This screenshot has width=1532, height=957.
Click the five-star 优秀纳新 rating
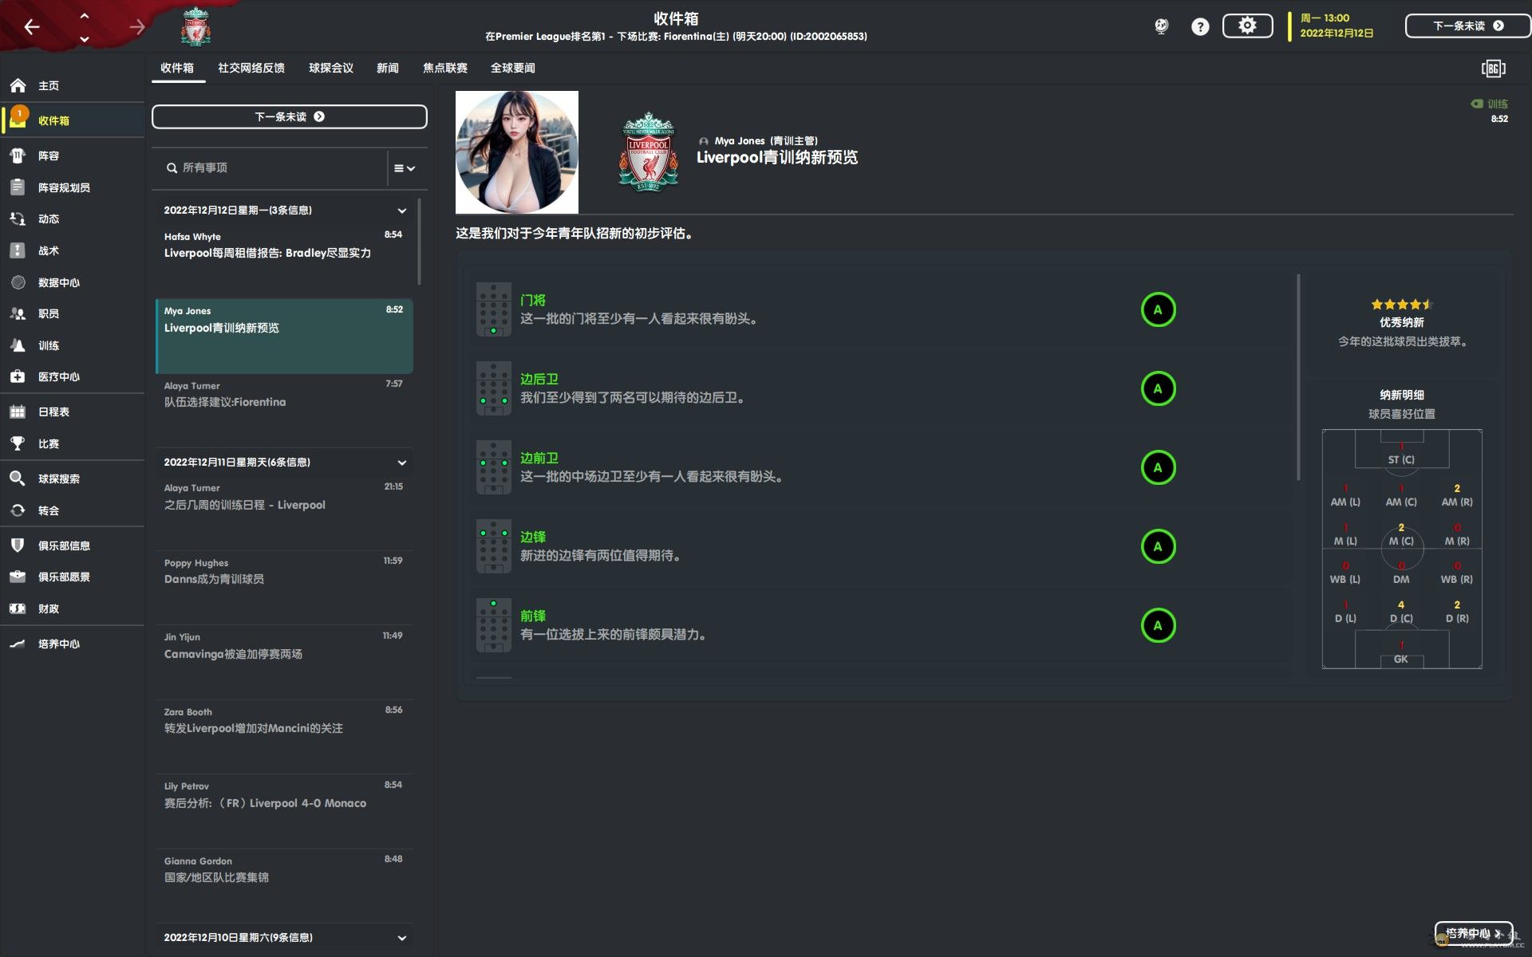(x=1402, y=305)
